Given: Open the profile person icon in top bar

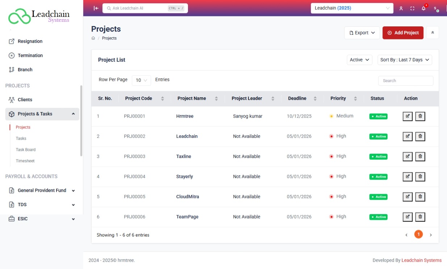Looking at the screenshot, I should tap(401, 8).
